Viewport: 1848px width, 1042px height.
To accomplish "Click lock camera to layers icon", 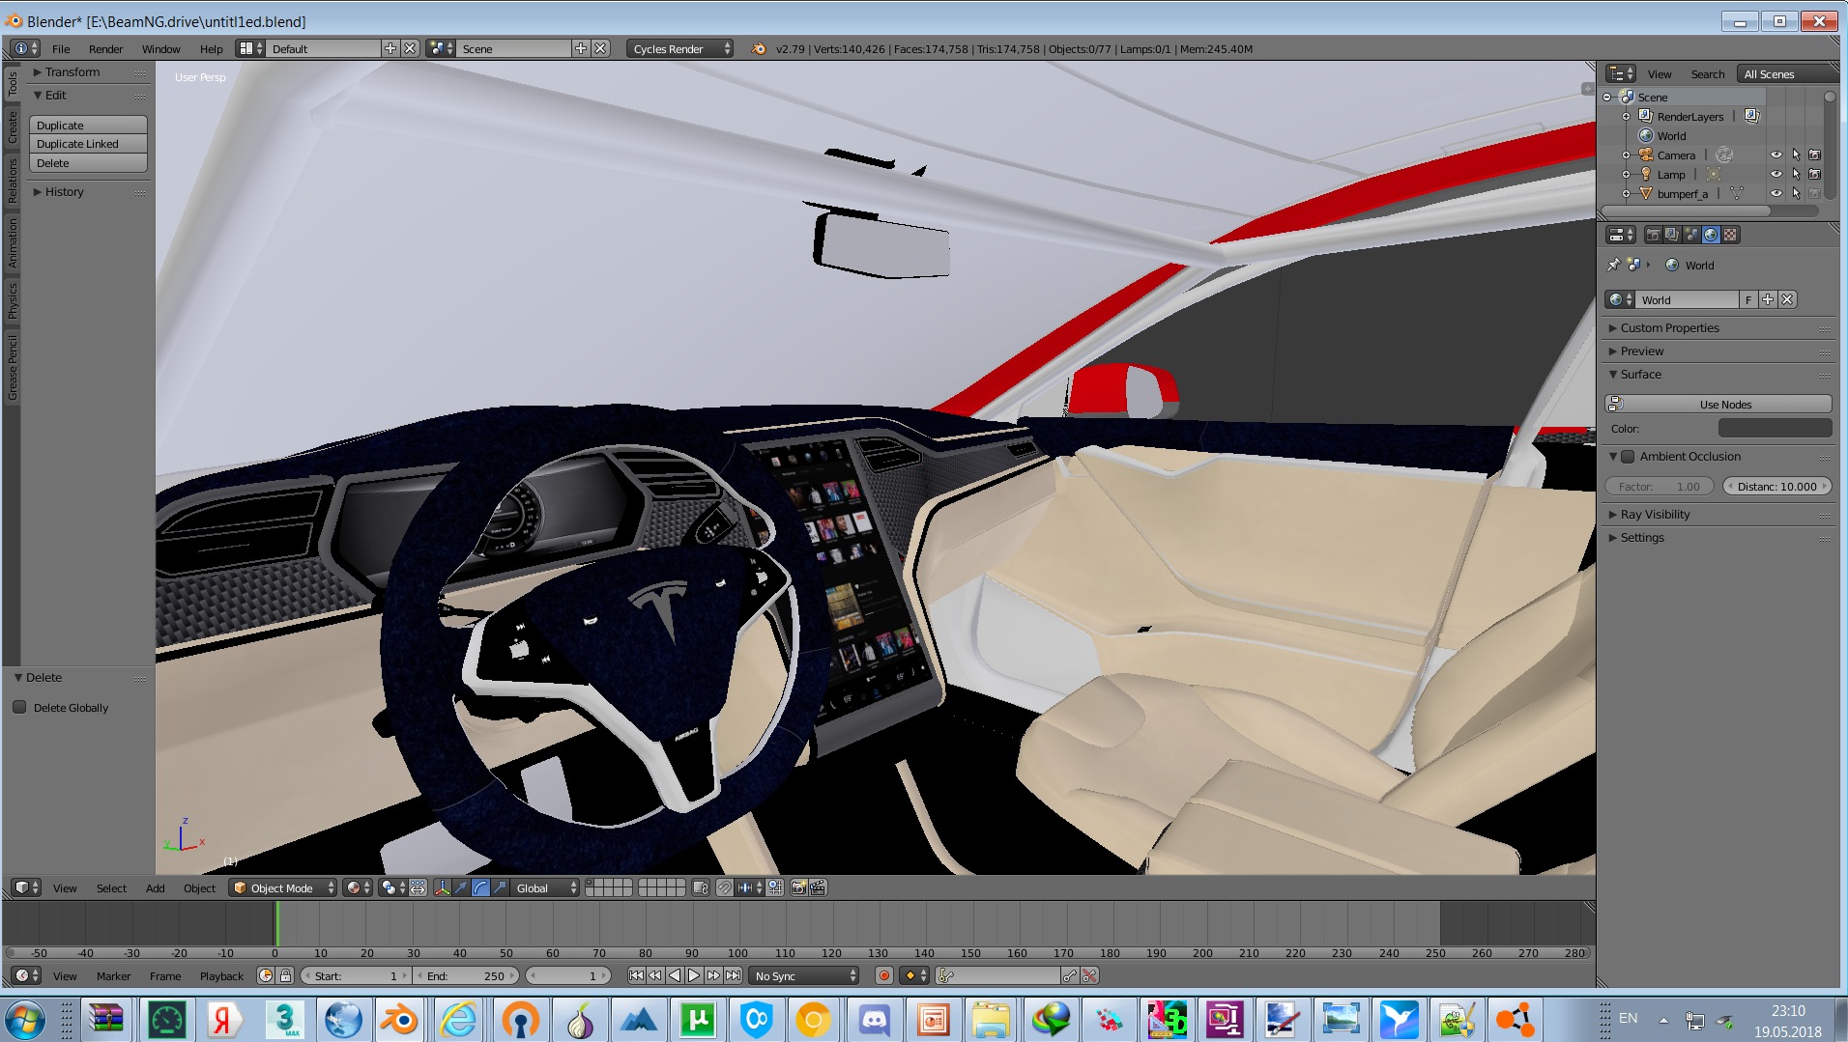I will [701, 887].
